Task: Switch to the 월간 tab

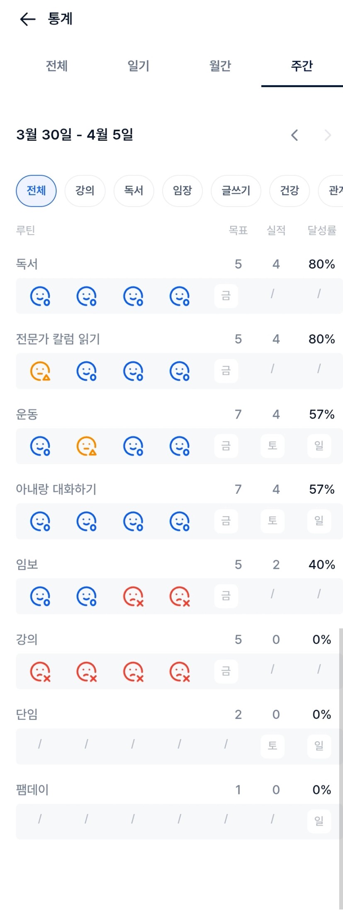Action: coord(220,66)
